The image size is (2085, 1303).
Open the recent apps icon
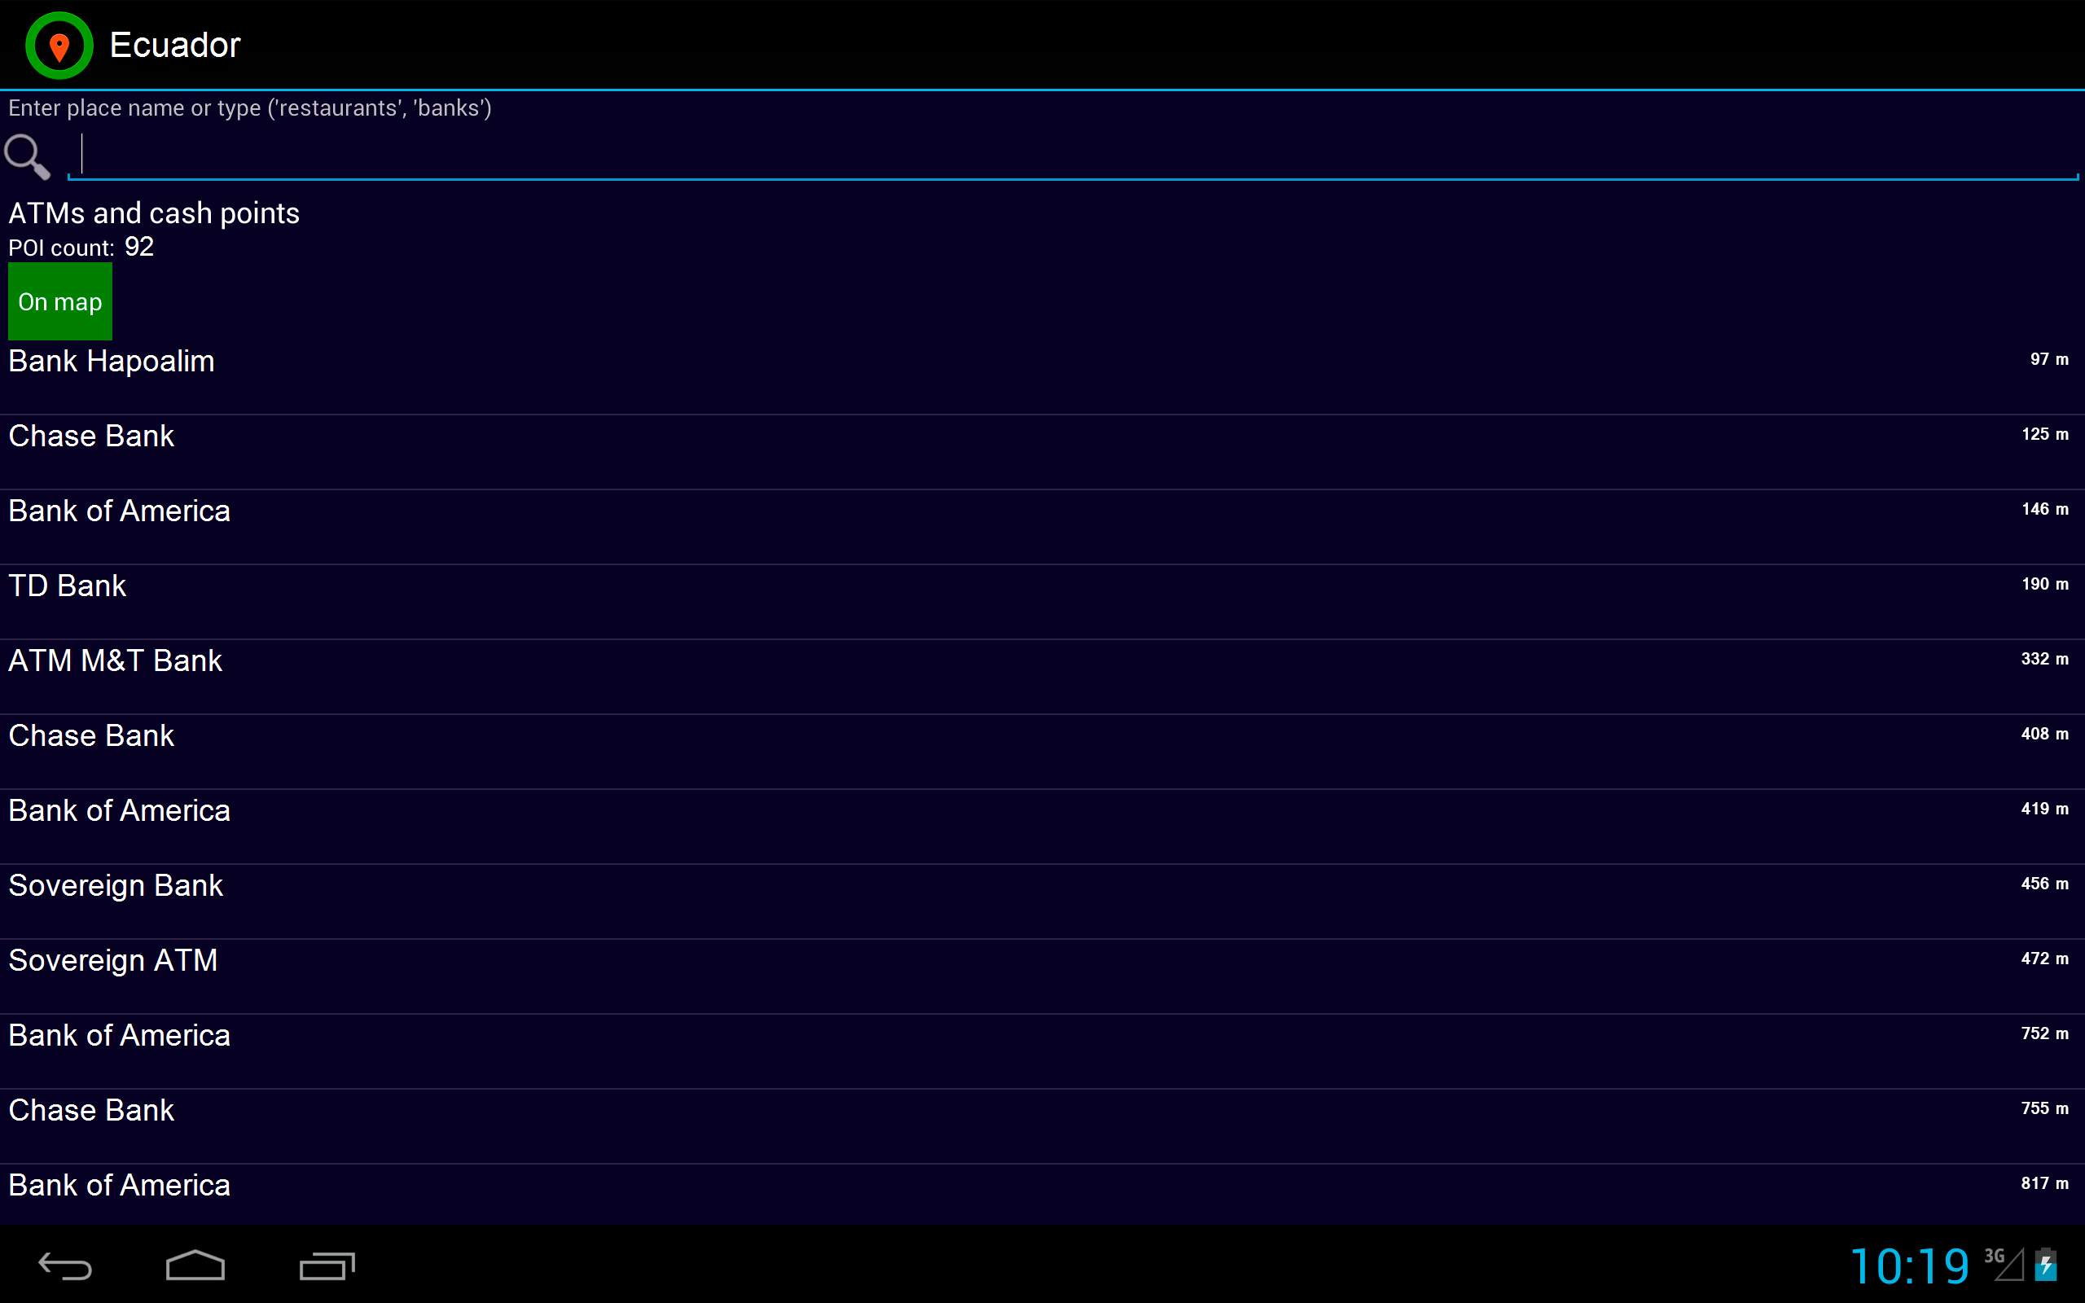click(327, 1266)
